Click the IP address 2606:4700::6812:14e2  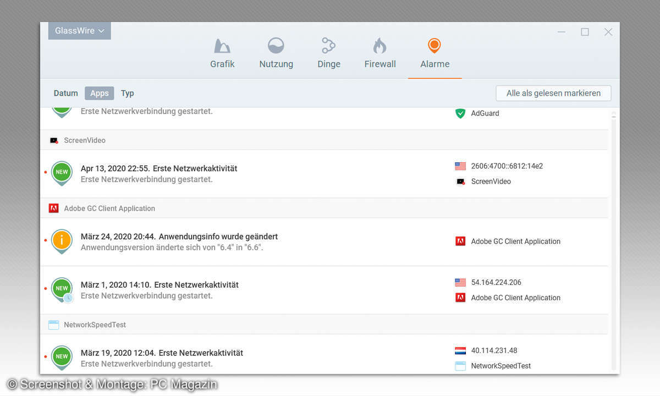[x=507, y=166]
